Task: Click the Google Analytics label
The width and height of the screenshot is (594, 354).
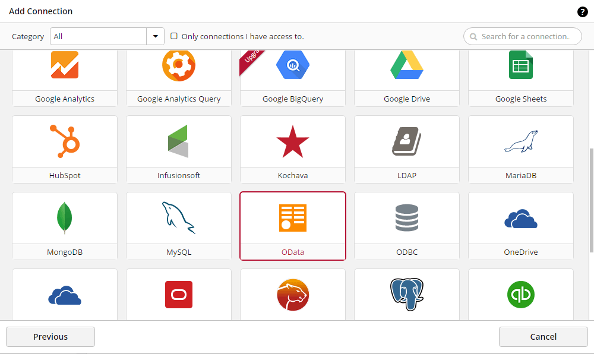Action: [65, 99]
